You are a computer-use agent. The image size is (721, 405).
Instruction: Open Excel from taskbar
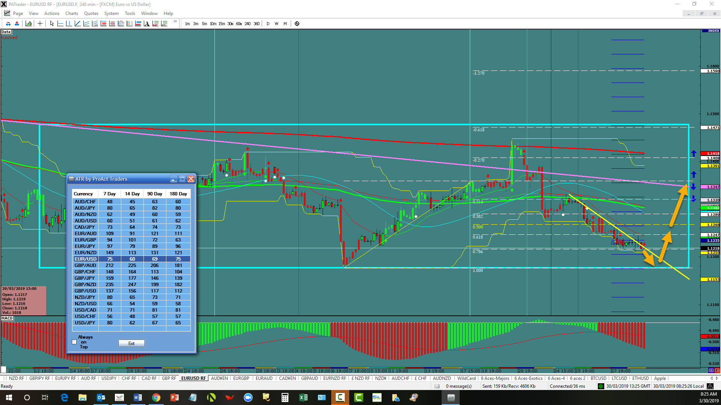coord(303,397)
